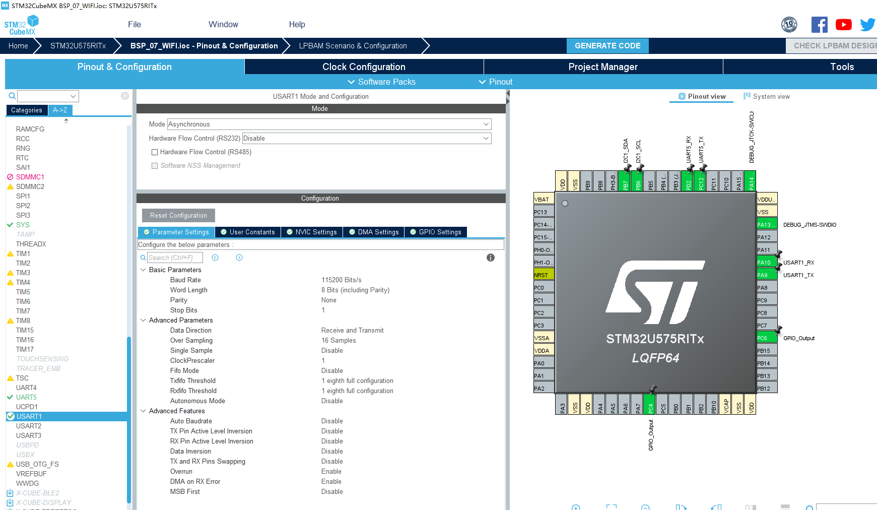Collapse the Basic Parameters group
The image size is (877, 510).
(x=143, y=270)
